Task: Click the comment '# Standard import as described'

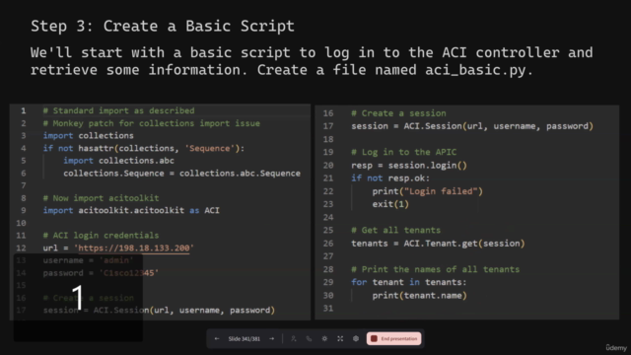Action: coord(118,110)
